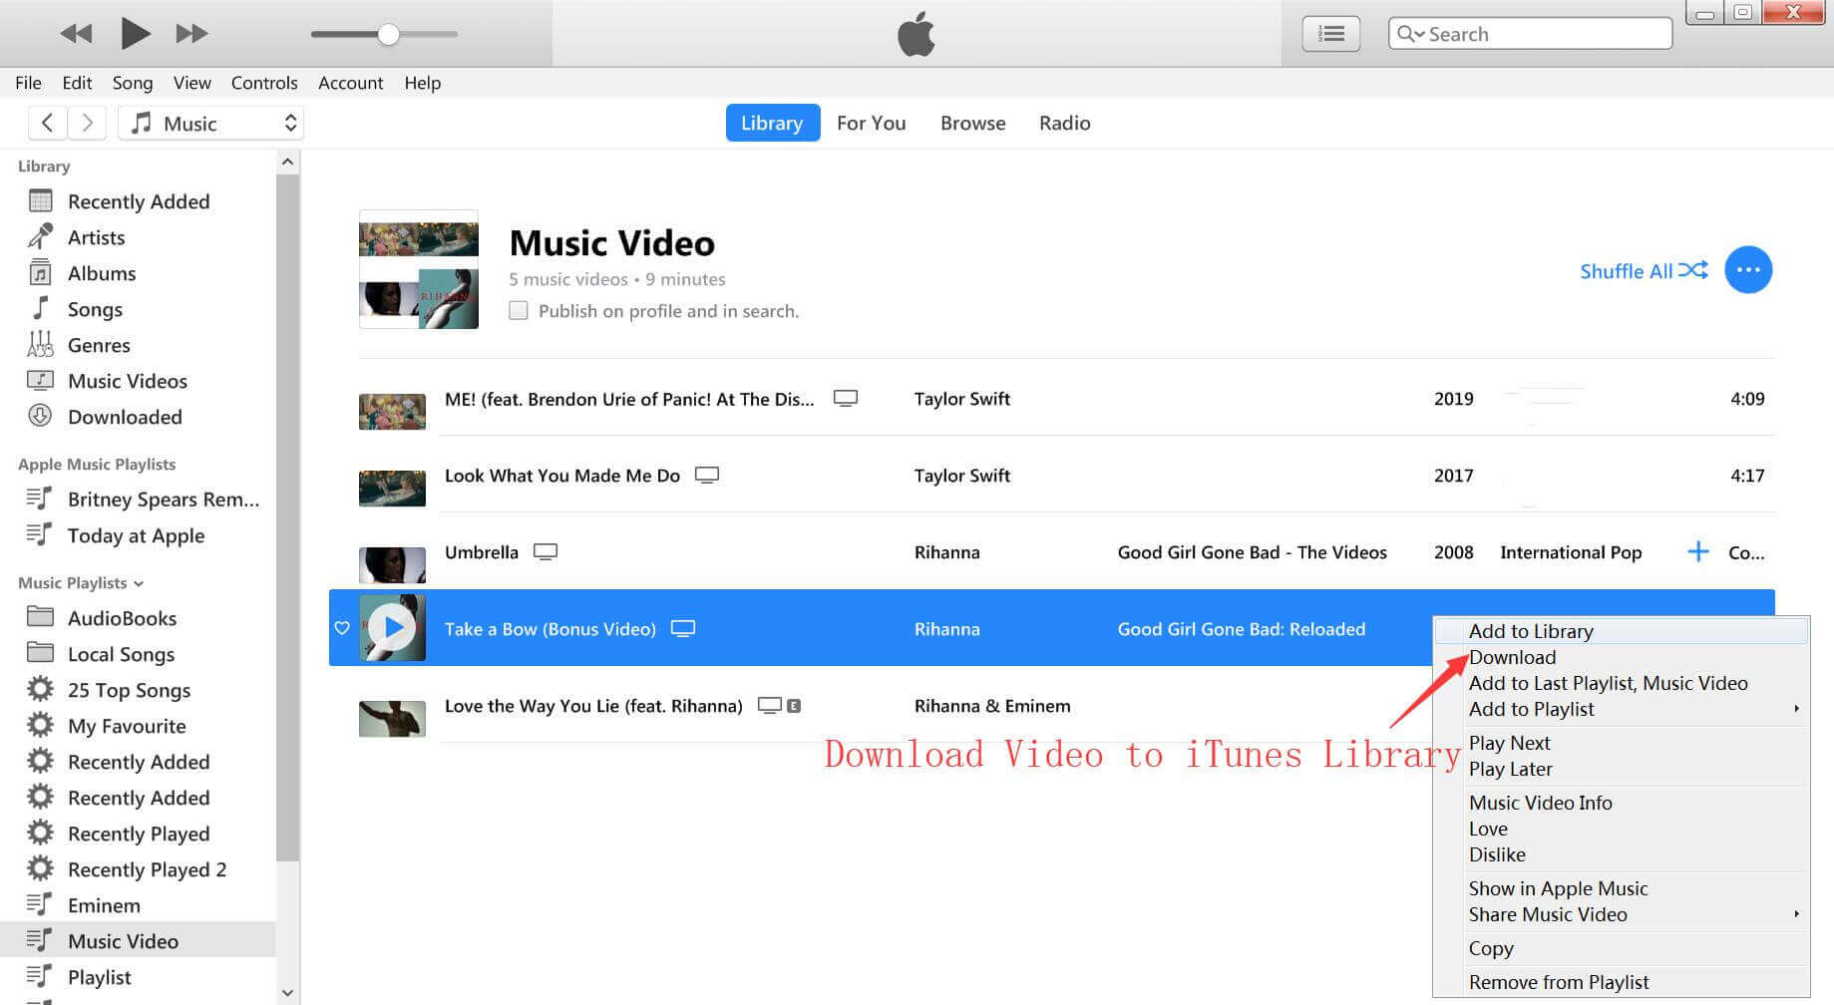This screenshot has height=1005, width=1834.
Task: Open the Local Songs folder icon
Action: click(40, 653)
